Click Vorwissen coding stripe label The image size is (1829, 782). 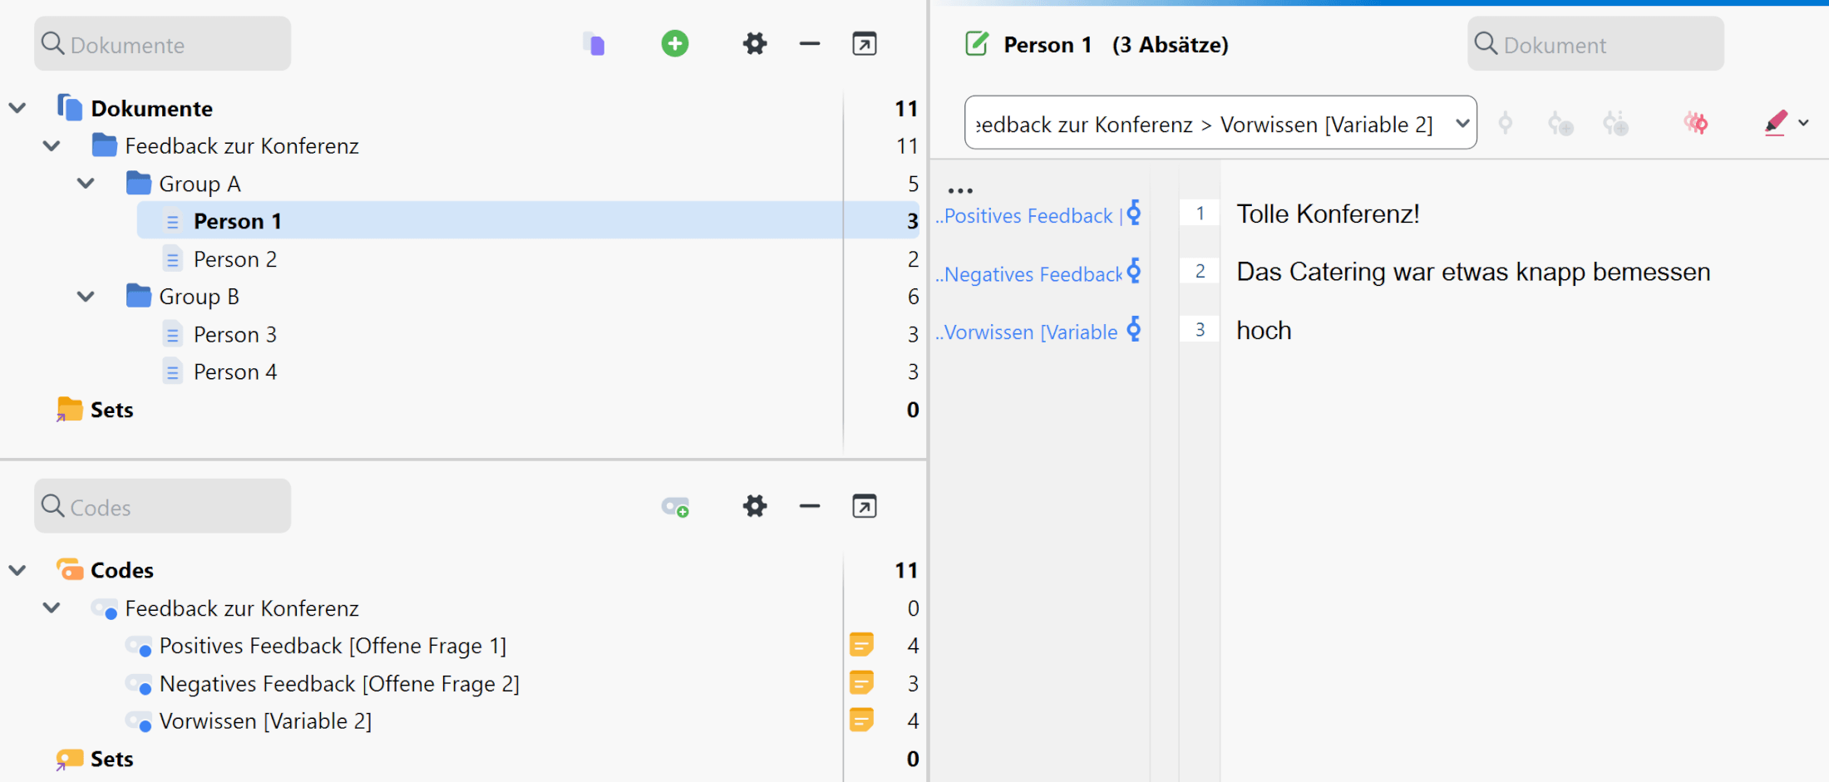click(x=1027, y=332)
